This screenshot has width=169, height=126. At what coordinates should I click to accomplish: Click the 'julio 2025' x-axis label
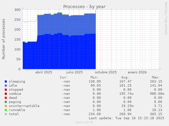point(74,72)
